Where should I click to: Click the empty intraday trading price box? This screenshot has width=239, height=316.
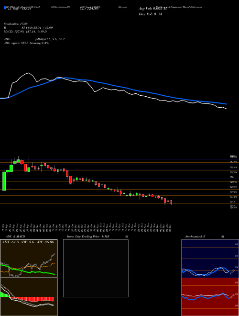point(96,268)
